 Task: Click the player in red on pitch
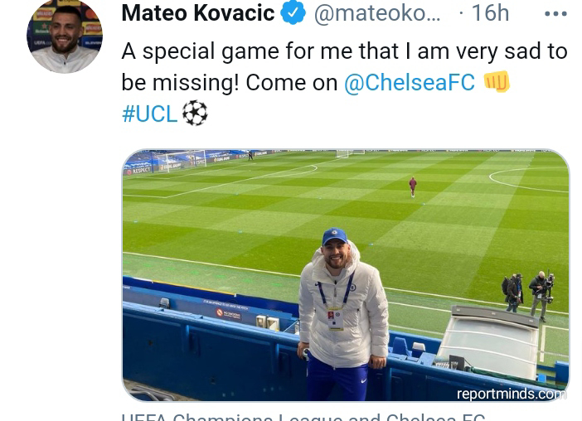[x=412, y=186]
